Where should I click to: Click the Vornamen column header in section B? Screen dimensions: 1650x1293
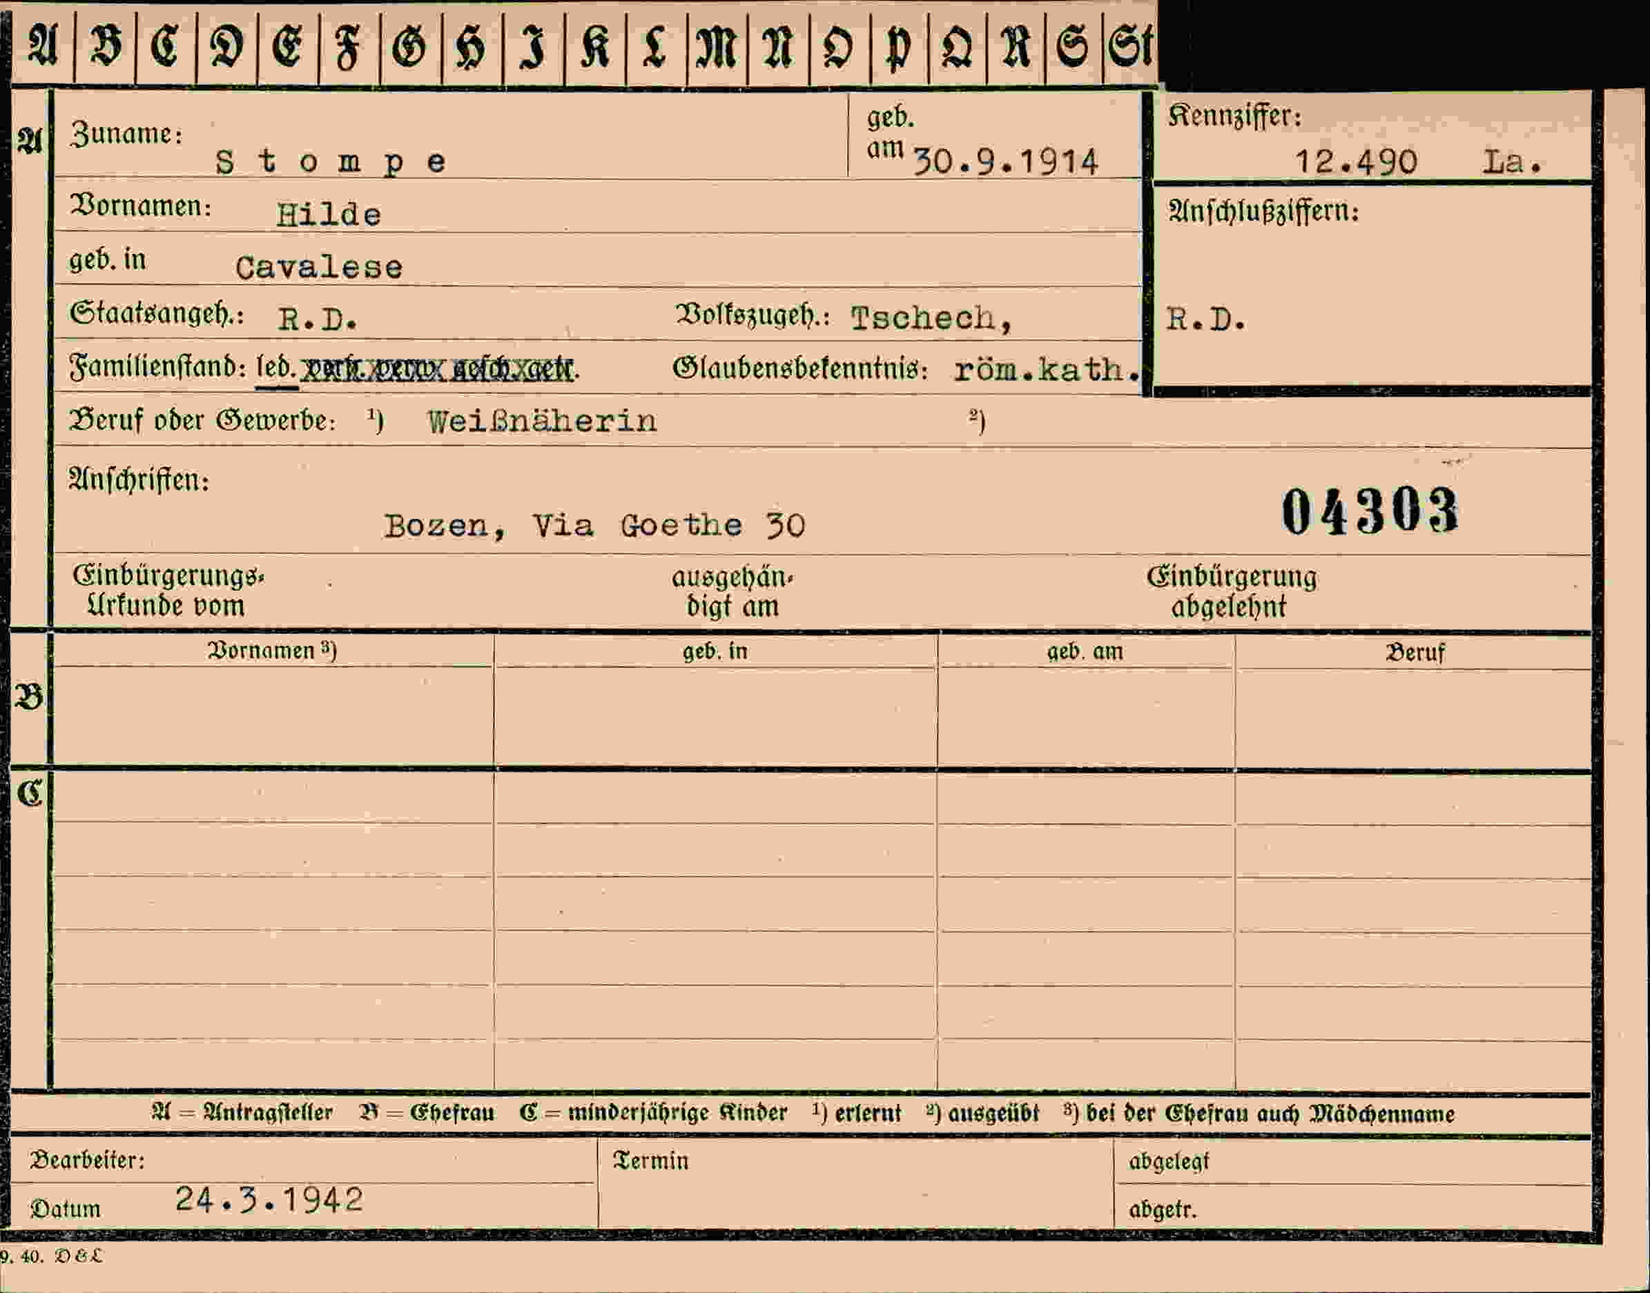[272, 651]
